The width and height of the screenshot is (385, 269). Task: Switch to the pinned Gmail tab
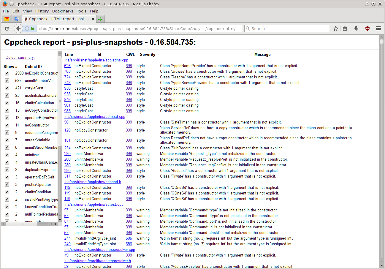coord(7,19)
